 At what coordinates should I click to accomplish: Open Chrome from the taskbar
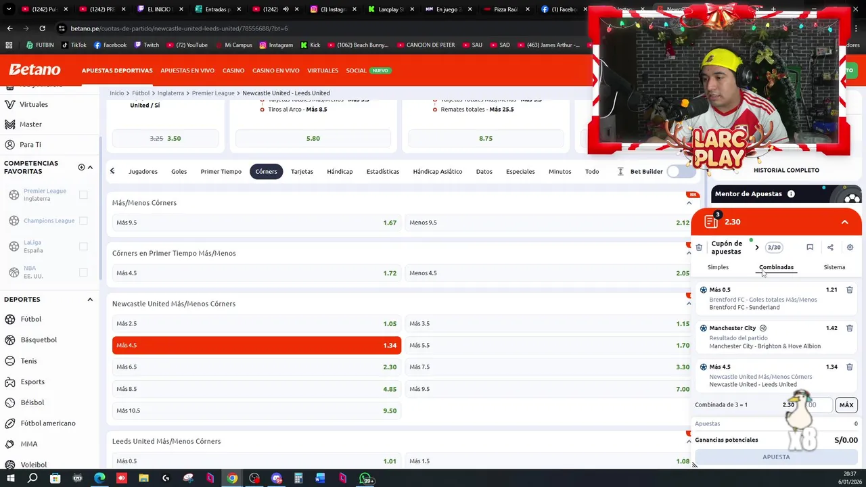coord(232,478)
